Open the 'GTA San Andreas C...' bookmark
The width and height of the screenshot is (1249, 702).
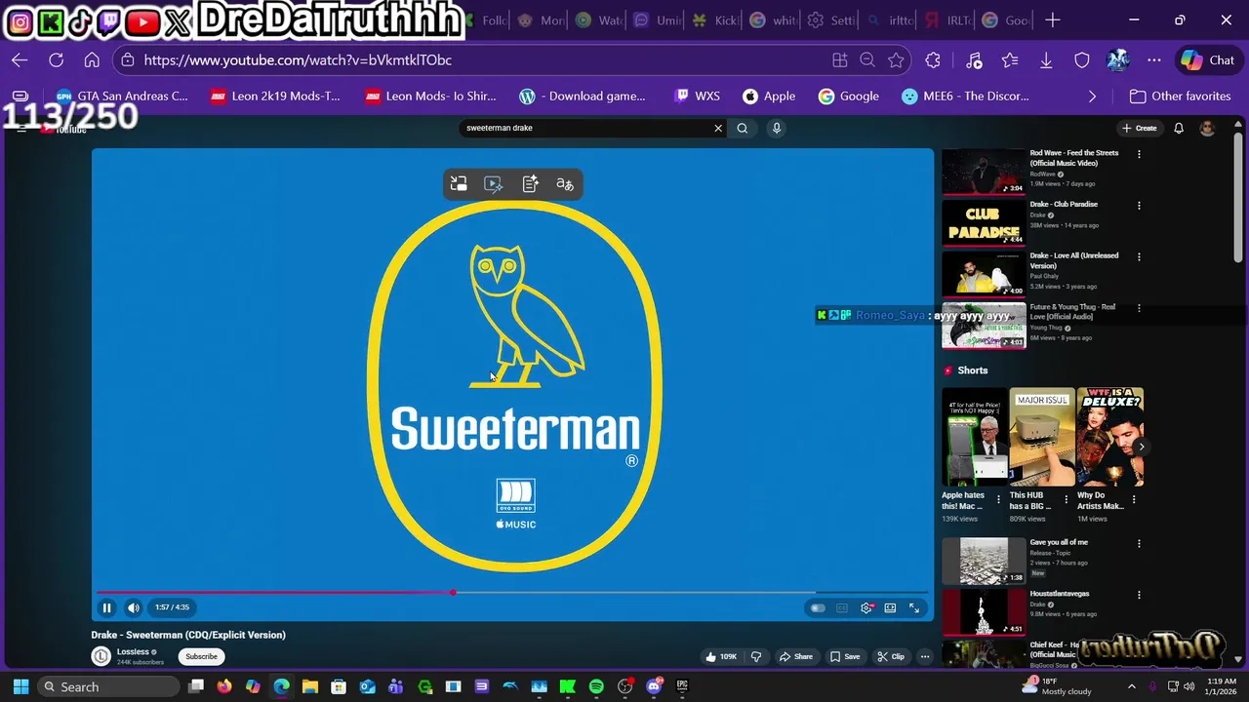[x=122, y=97]
